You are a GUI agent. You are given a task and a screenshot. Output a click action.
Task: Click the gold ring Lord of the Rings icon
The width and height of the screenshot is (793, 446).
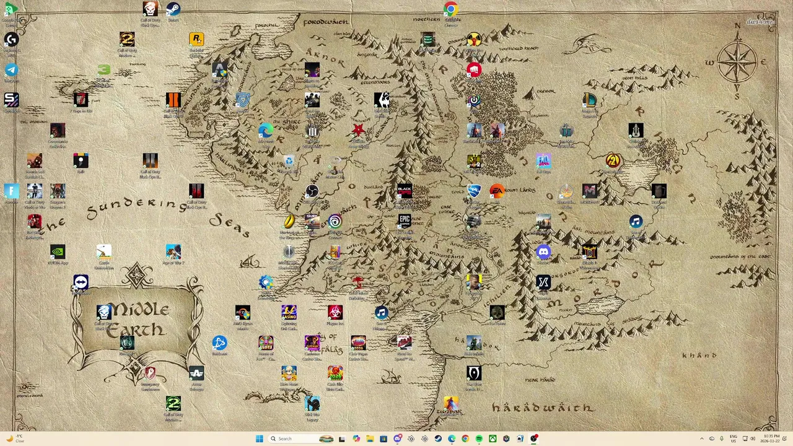click(289, 221)
